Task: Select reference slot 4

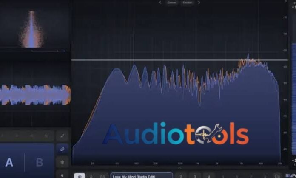Action: [209, 176]
